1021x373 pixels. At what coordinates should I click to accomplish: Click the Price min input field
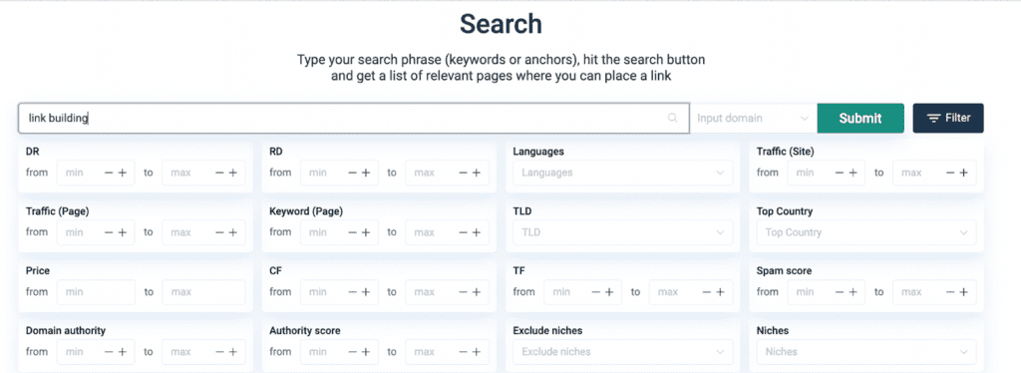[96, 292]
